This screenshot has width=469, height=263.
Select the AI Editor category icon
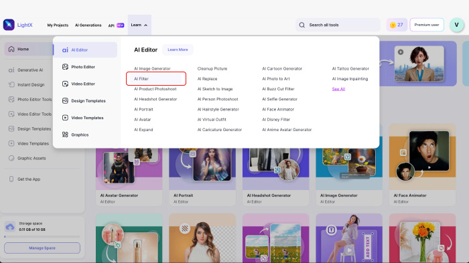[65, 50]
